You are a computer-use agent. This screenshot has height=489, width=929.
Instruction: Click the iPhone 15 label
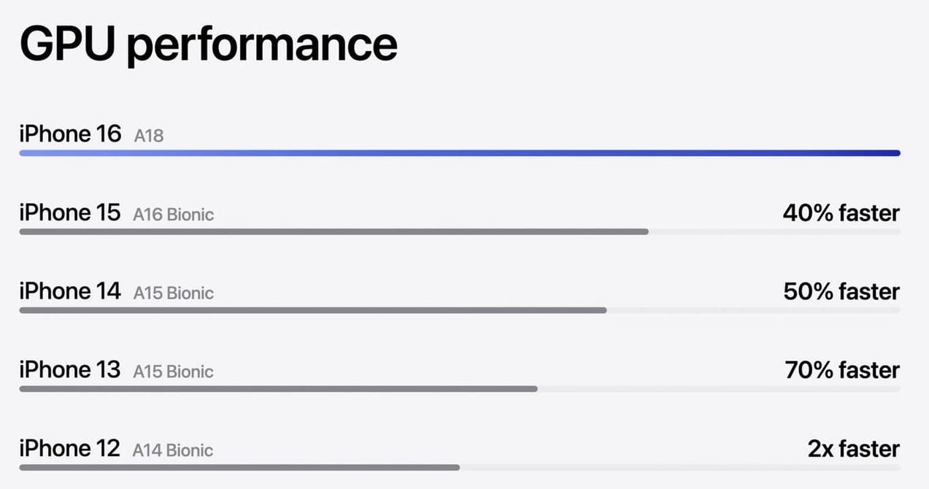[x=69, y=213]
